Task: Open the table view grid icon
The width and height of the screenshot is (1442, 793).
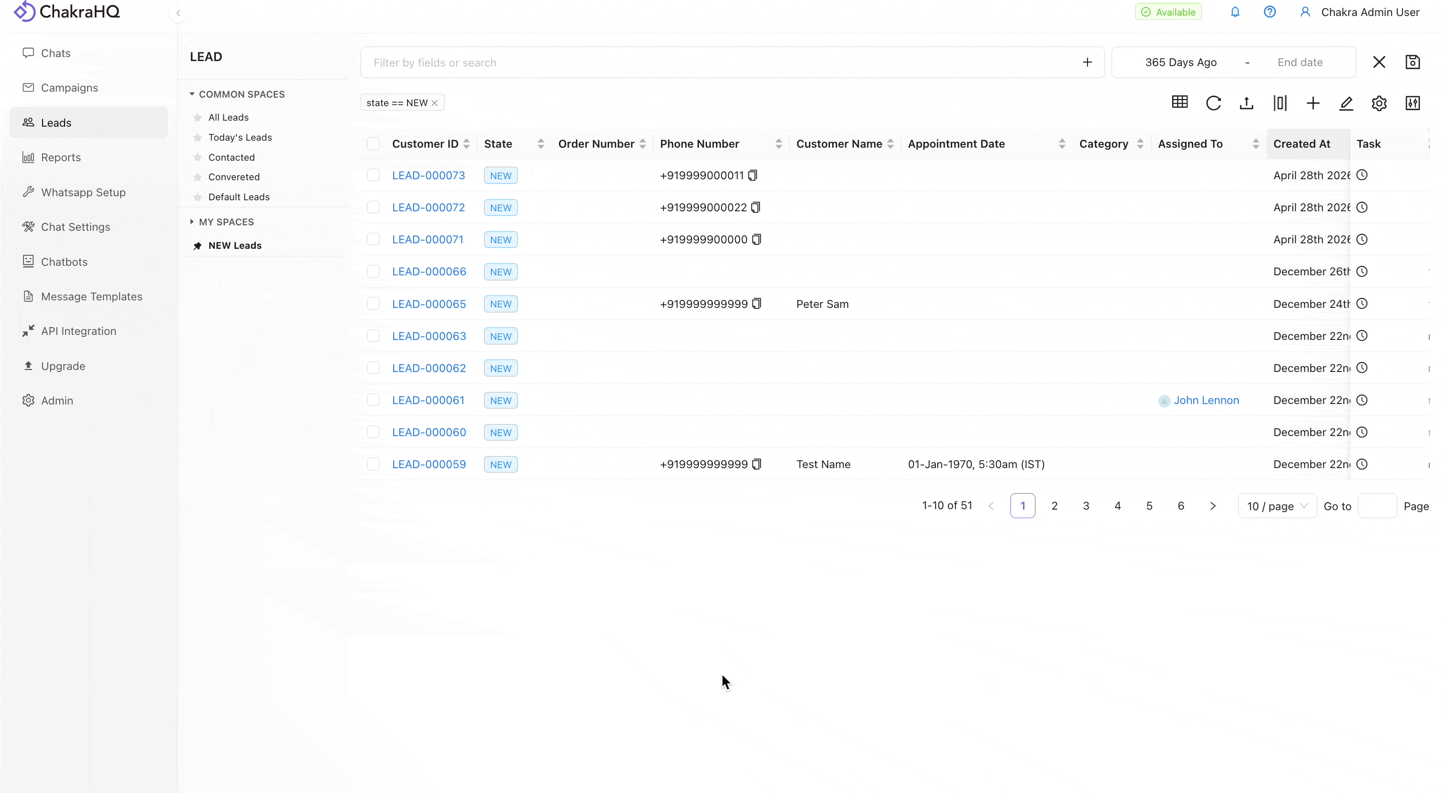Action: coord(1180,102)
